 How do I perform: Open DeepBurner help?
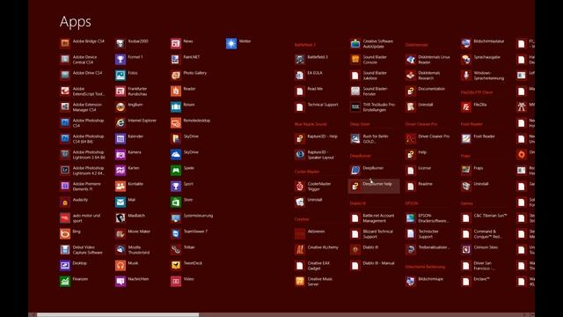pos(373,186)
